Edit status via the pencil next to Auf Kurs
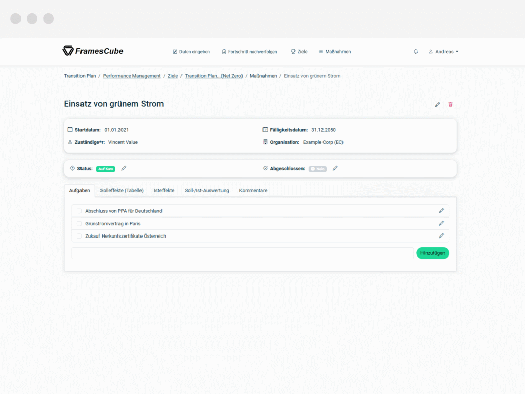The width and height of the screenshot is (525, 394). (x=124, y=168)
